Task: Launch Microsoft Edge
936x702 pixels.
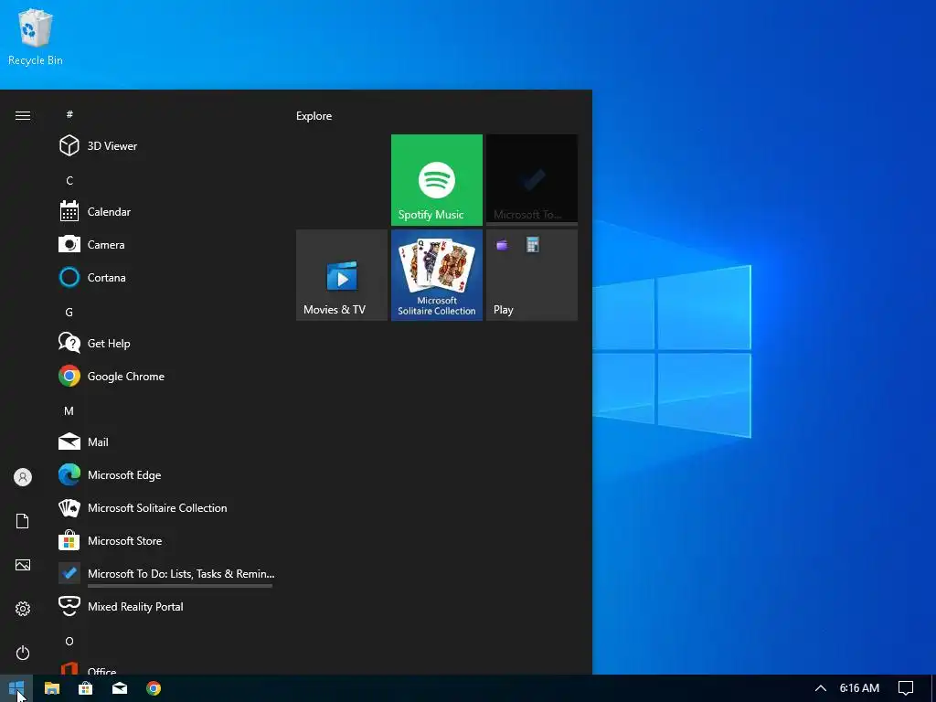Action: (165, 474)
